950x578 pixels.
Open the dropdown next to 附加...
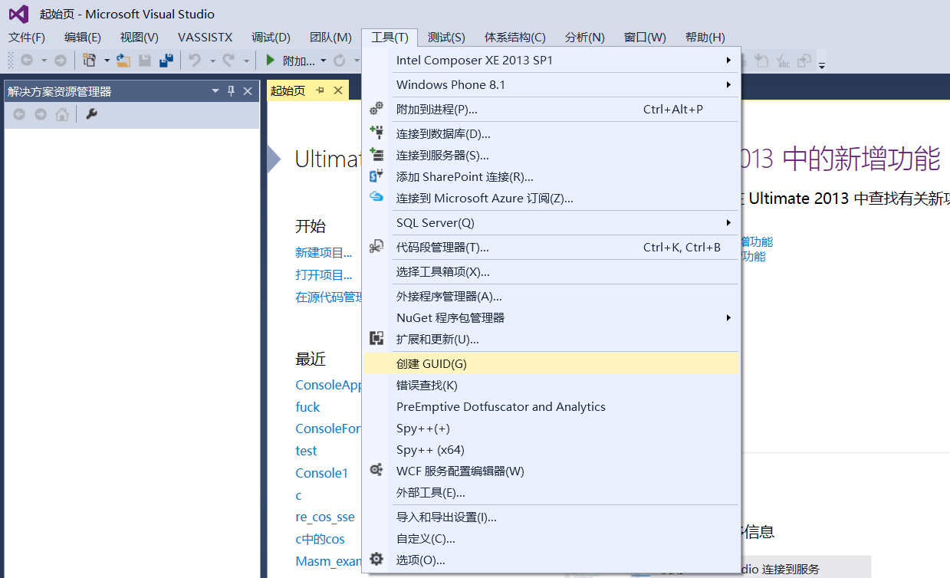(323, 61)
